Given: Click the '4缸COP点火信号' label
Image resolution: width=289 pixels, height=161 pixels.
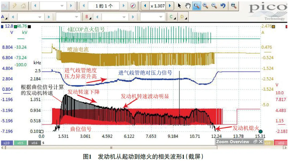Looking at the screenshot, I should (x=86, y=29).
